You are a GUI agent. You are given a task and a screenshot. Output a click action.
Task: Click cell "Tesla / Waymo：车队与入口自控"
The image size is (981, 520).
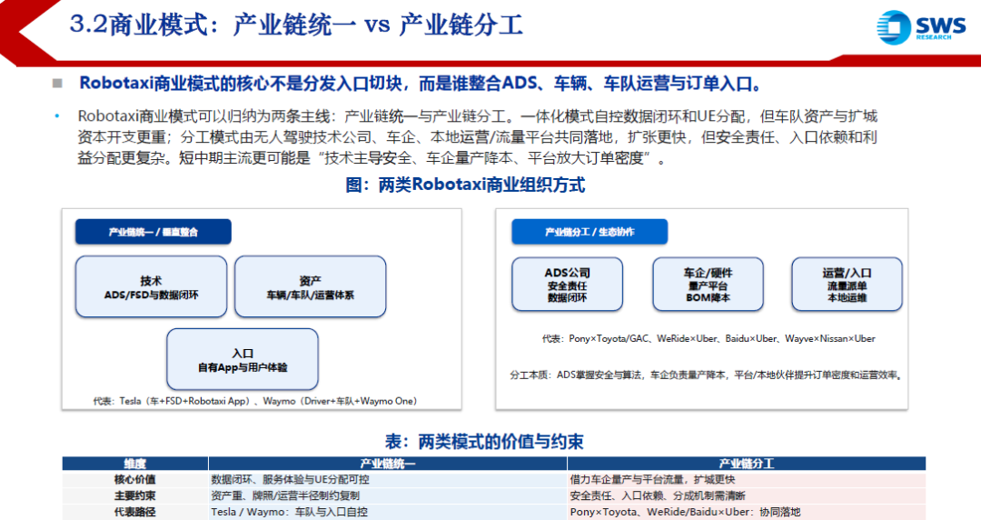point(387,512)
